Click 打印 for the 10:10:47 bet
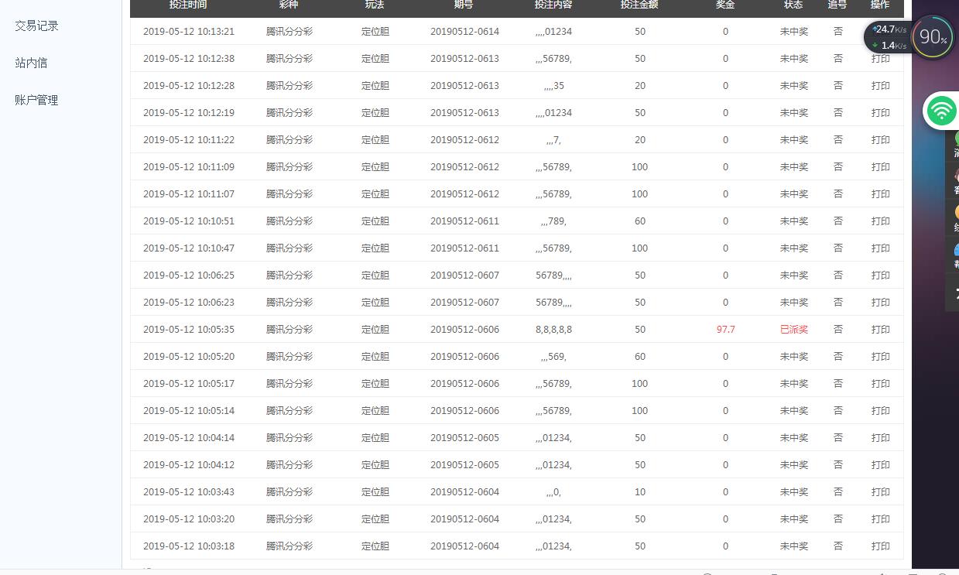 click(881, 248)
